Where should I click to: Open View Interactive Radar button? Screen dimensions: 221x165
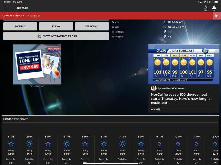pos(56,36)
